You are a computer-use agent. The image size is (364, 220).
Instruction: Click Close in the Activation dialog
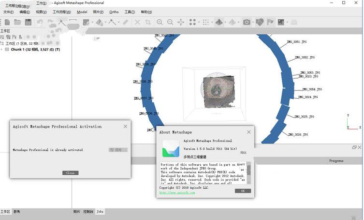point(71,173)
